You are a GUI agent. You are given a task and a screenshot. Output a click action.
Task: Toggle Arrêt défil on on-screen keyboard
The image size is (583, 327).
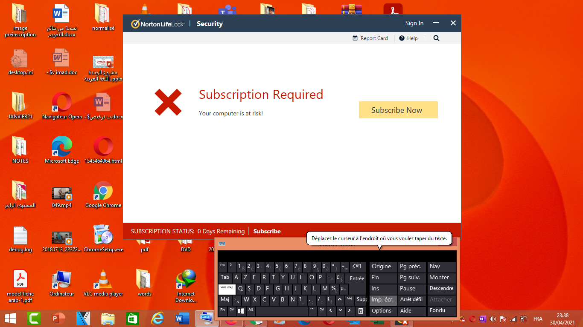412,300
